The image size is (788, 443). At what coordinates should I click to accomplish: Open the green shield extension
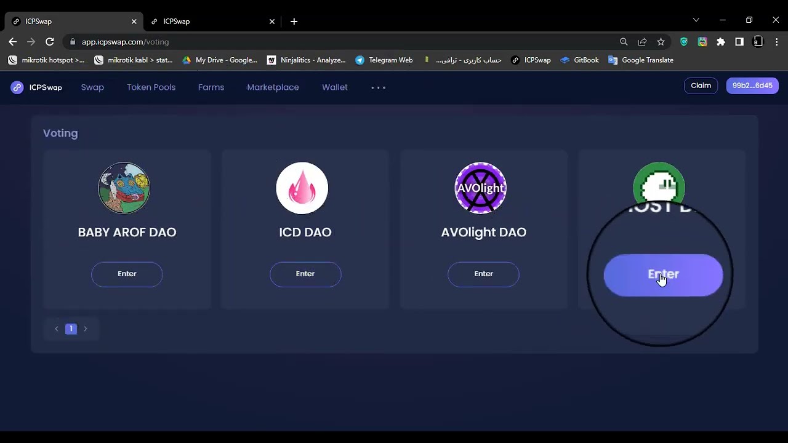(684, 42)
